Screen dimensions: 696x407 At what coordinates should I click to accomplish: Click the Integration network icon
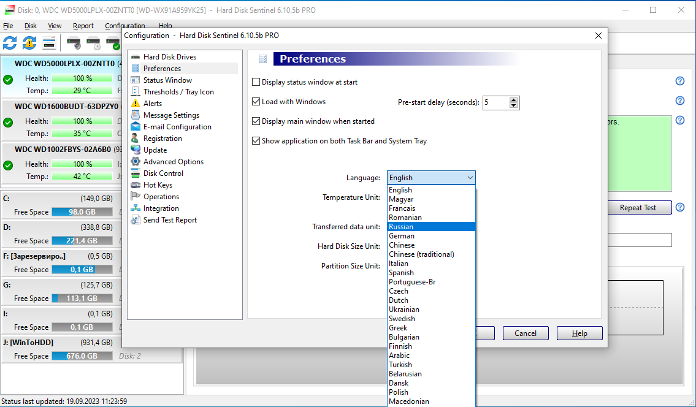(x=136, y=208)
